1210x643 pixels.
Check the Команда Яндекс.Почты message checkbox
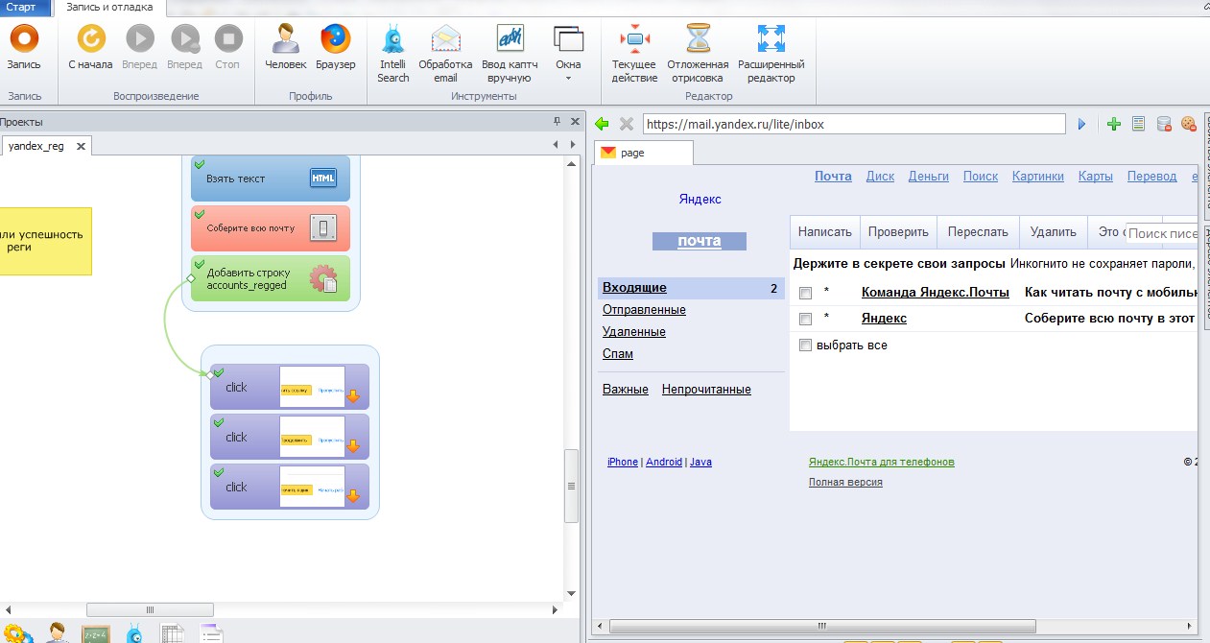[x=806, y=293]
